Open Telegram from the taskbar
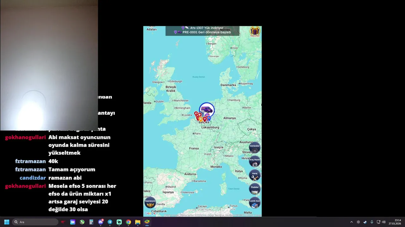Screen dimensions: 405x227 click(x=110, y=222)
